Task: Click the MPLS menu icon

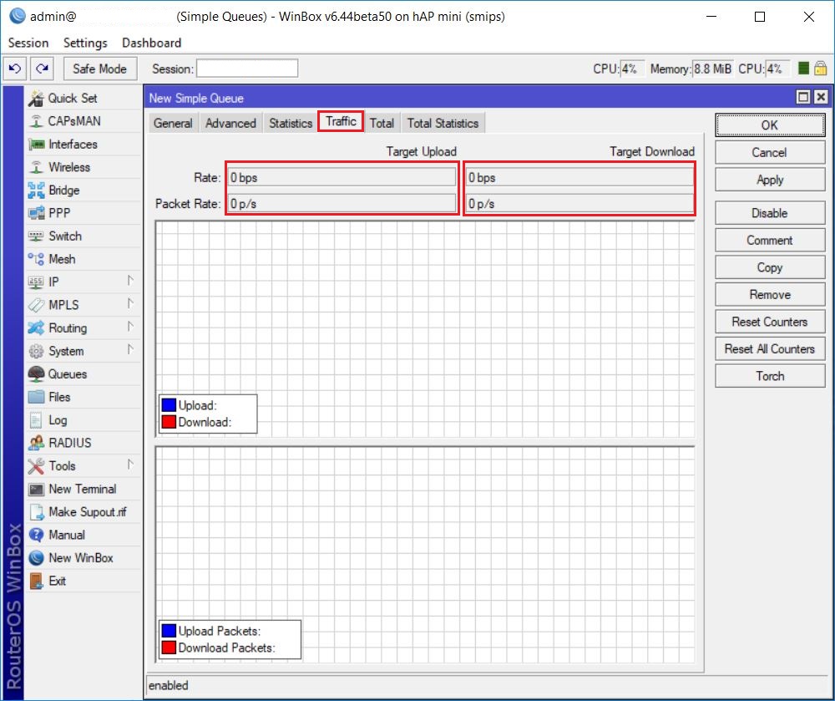Action: tap(36, 305)
